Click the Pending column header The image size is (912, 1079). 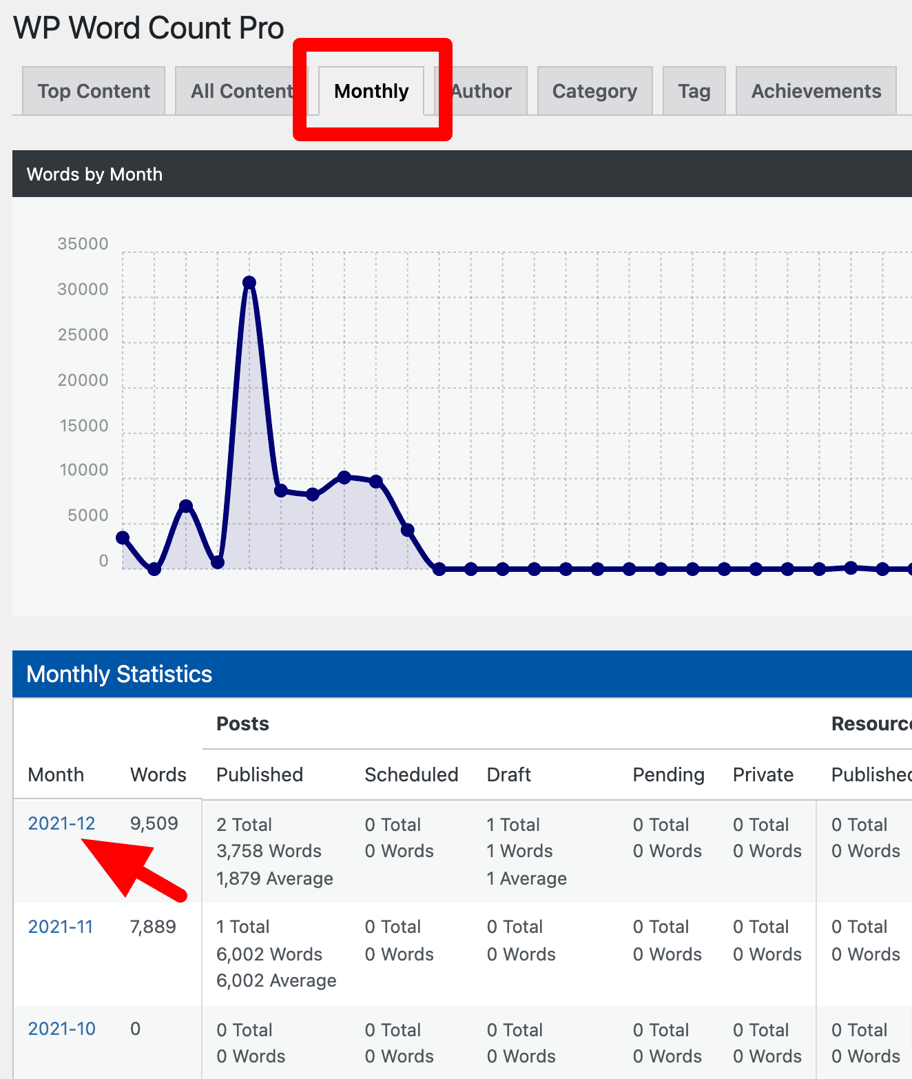pyautogui.click(x=668, y=774)
